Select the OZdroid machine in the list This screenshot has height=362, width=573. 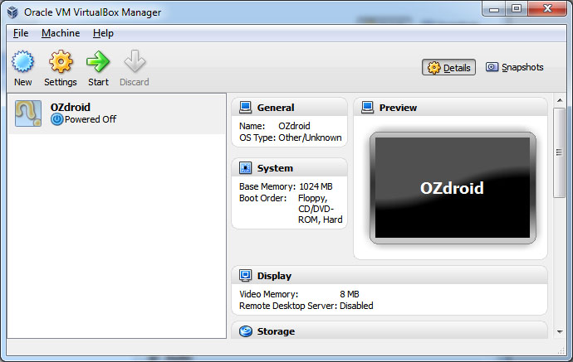coord(116,114)
